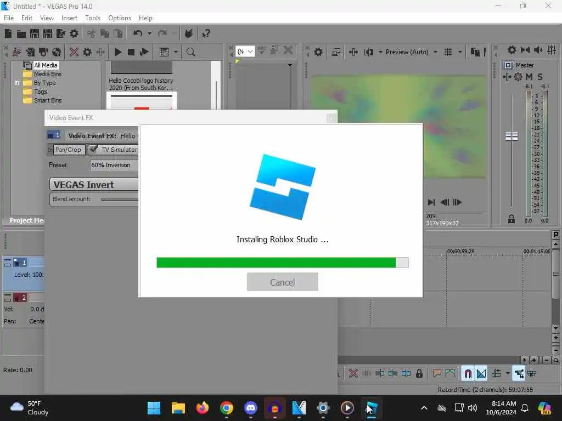Stop media preview in Project Media
Screen dimensions: 562x421
click(131, 52)
